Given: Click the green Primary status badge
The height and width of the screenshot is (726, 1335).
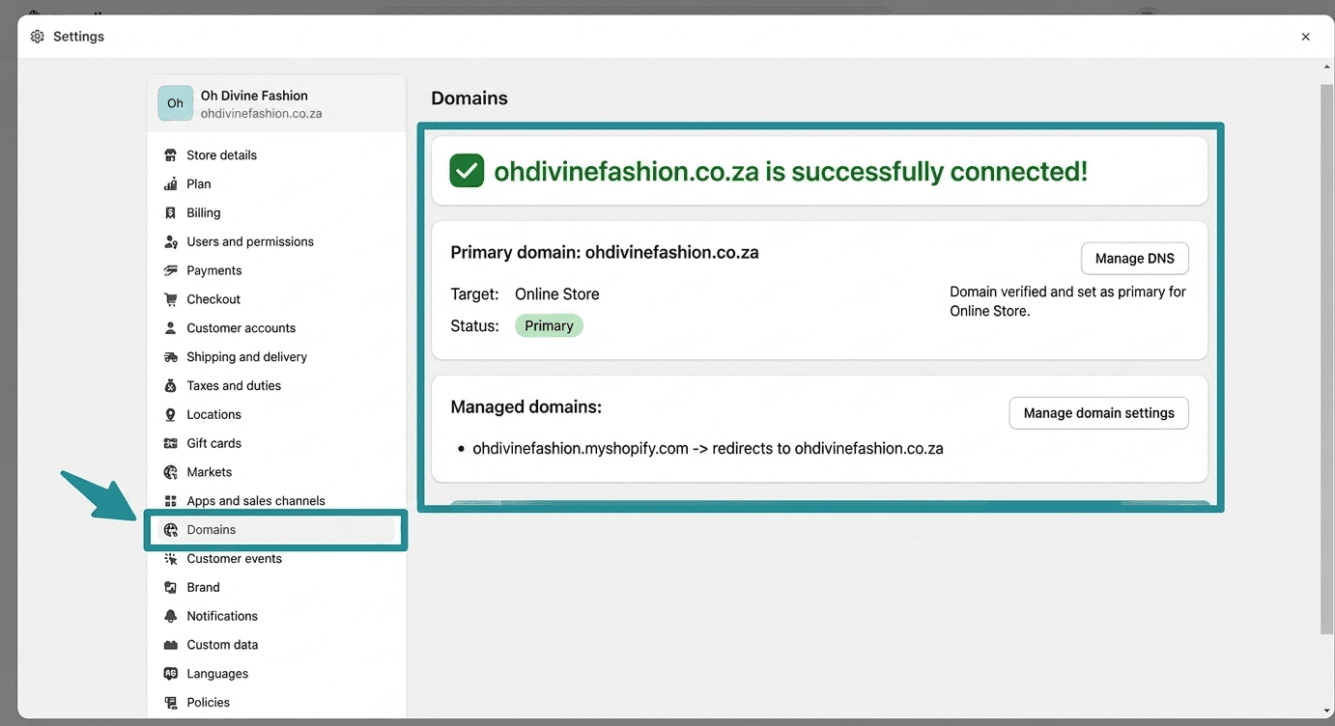Looking at the screenshot, I should (549, 326).
